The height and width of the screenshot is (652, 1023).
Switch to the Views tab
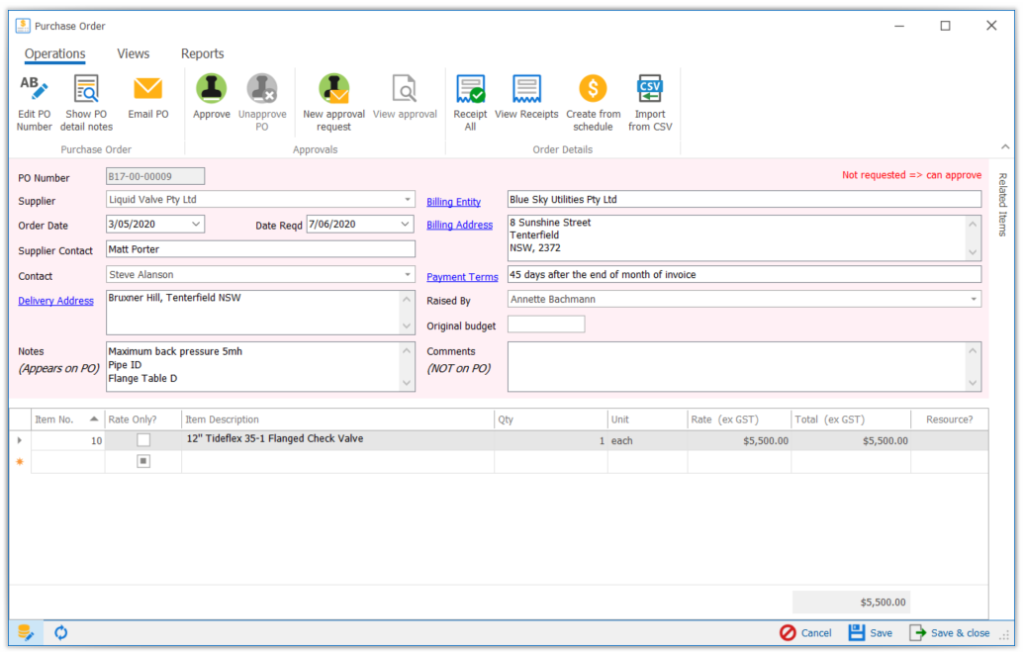134,53
